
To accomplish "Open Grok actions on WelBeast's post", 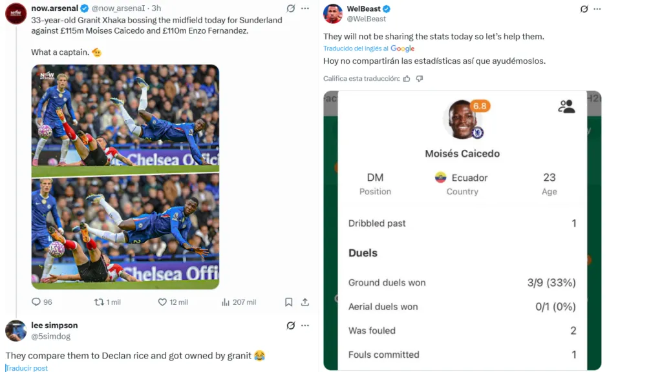I will 586,8.
